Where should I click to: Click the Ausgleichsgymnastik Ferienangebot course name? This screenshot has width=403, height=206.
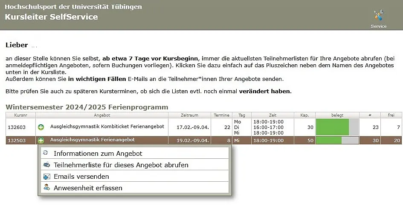[93, 140]
